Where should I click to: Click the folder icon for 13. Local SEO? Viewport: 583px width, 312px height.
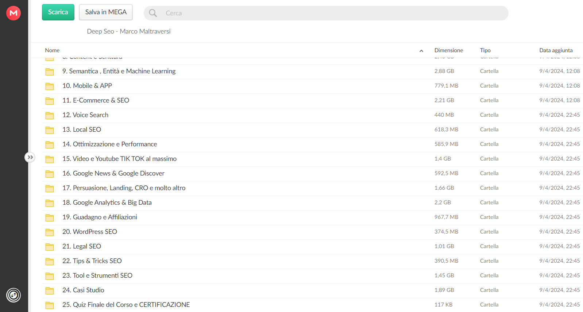click(50, 130)
